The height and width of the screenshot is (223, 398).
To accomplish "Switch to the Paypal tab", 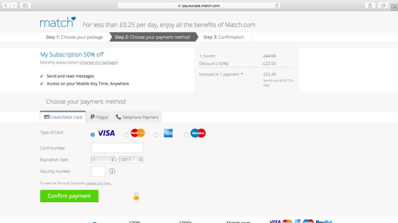I will (99, 117).
